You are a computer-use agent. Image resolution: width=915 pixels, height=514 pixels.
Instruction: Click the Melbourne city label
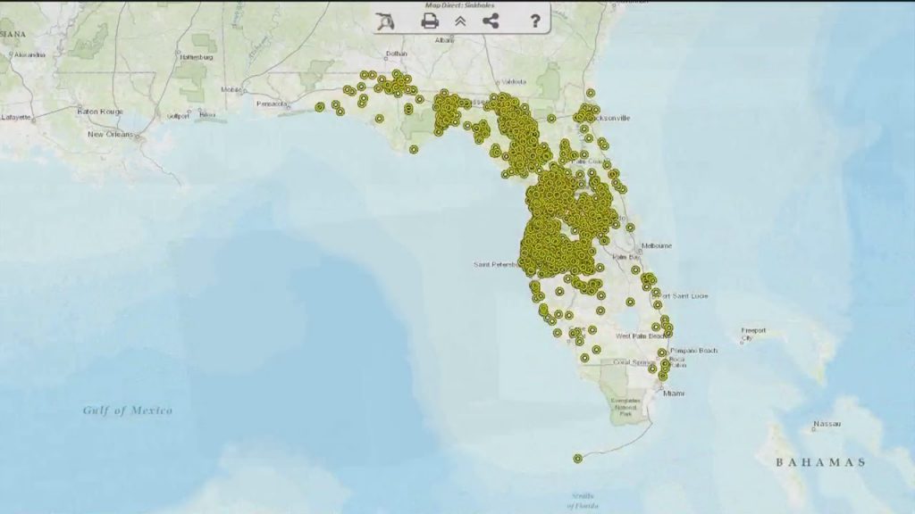click(656, 245)
